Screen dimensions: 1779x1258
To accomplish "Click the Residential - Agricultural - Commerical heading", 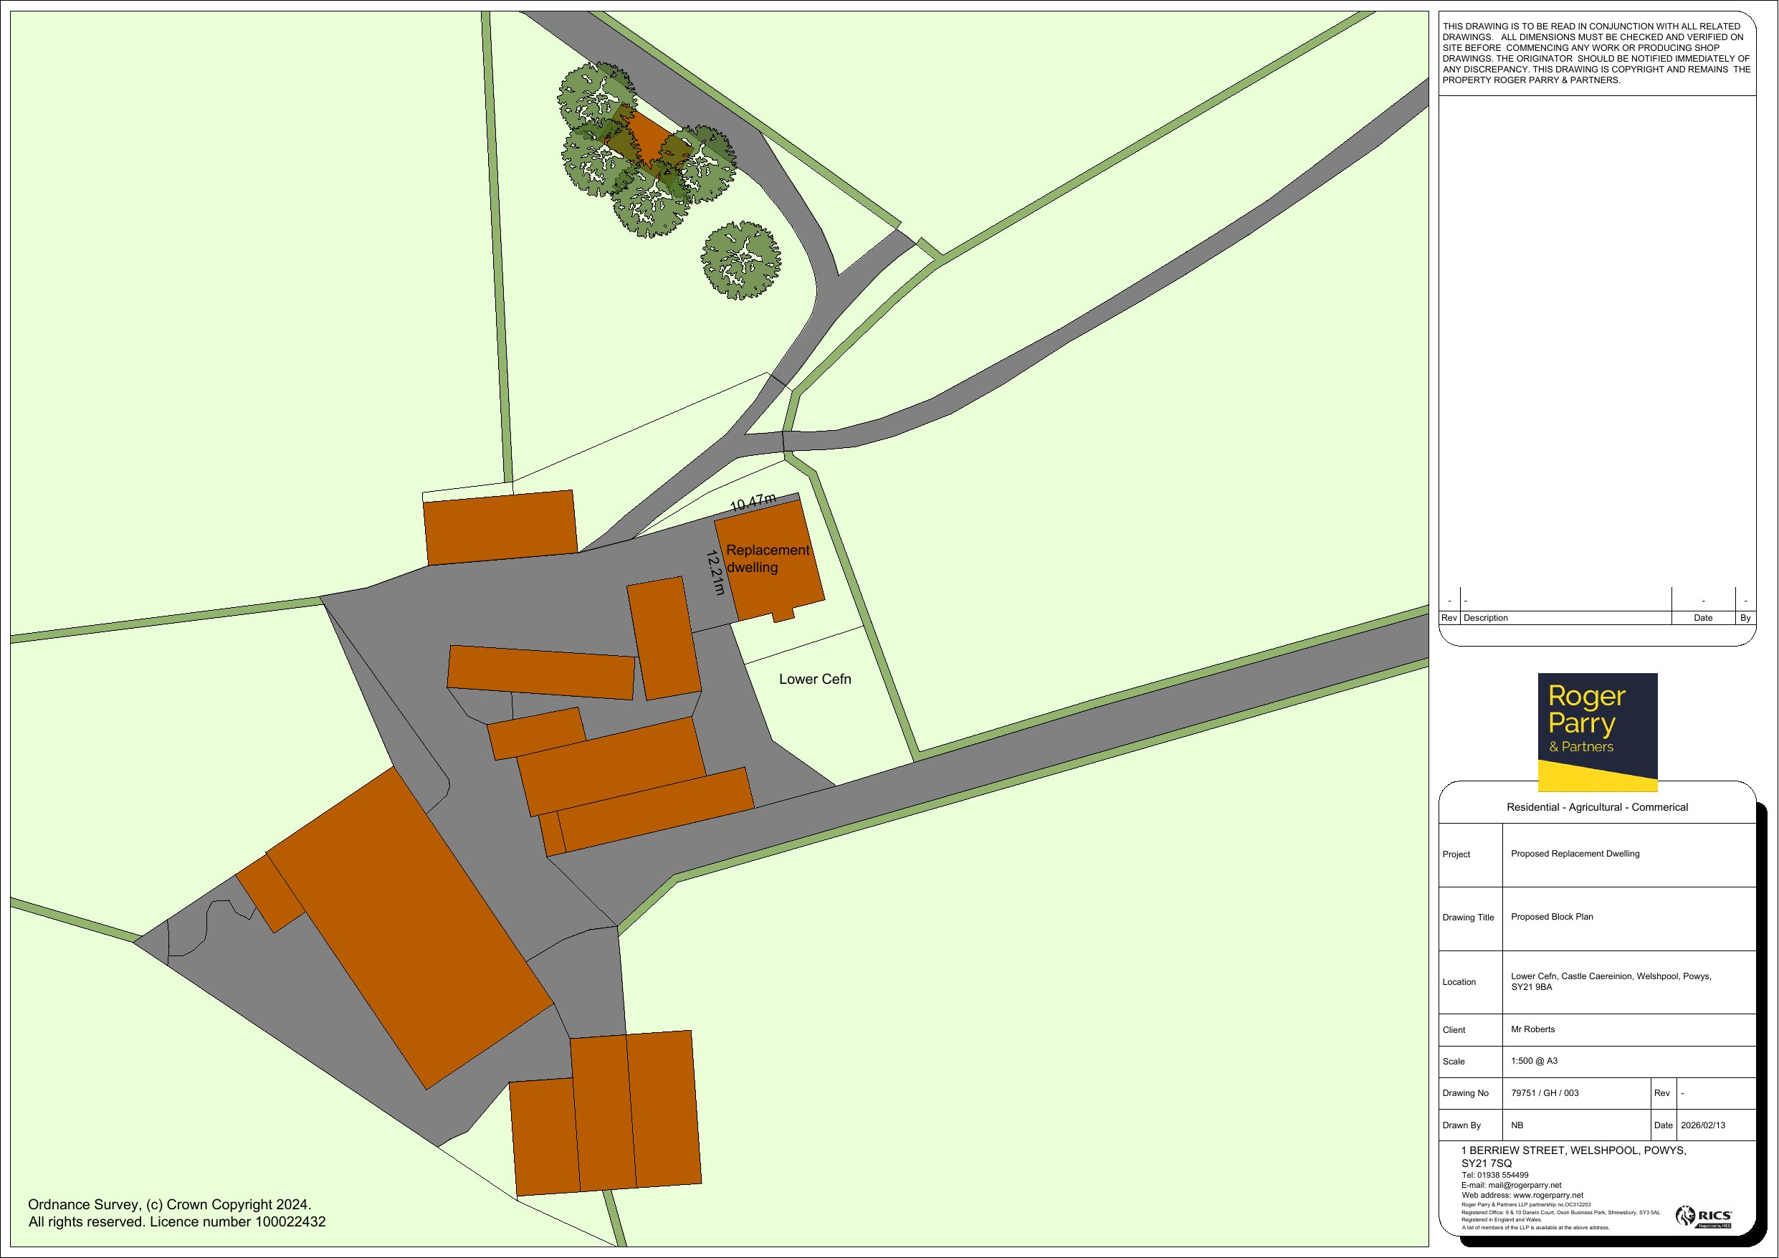I will pos(1596,807).
